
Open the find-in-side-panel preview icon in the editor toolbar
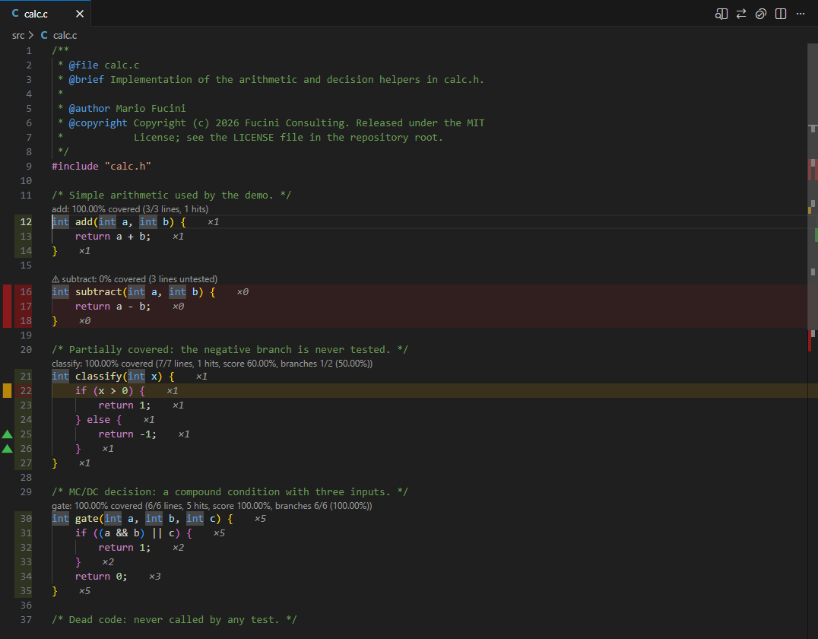(x=721, y=14)
